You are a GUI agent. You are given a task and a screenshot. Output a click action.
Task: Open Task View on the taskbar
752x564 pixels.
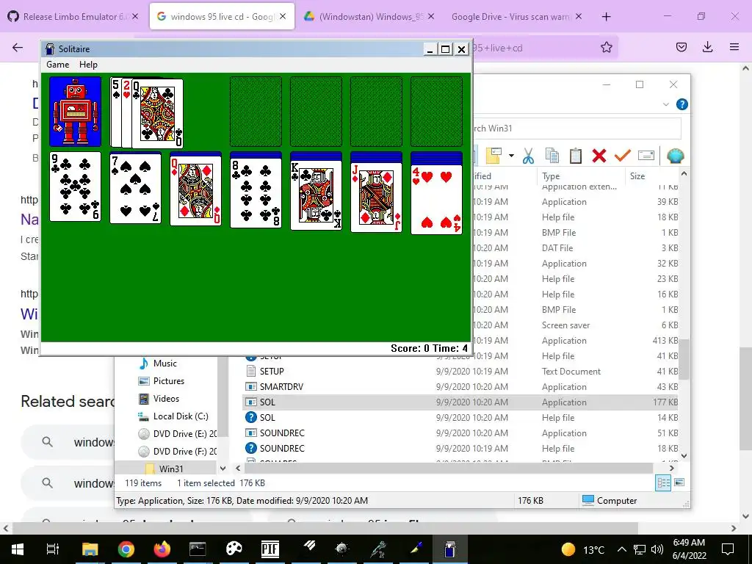(x=53, y=549)
